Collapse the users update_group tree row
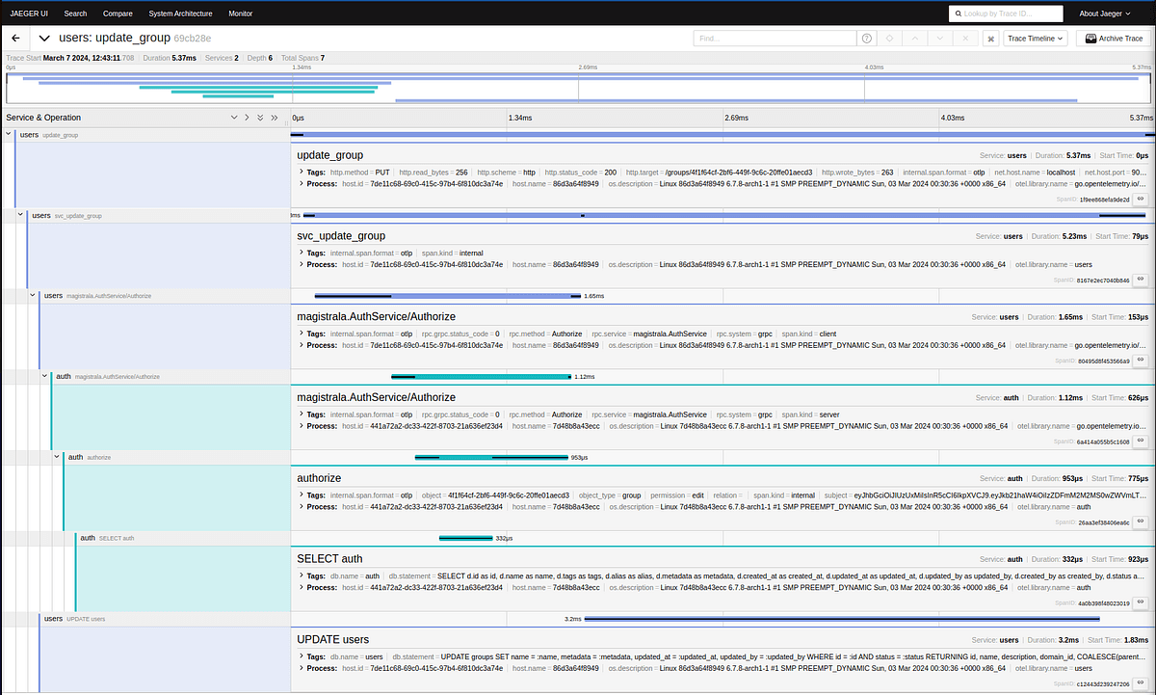This screenshot has width=1156, height=695. point(10,135)
